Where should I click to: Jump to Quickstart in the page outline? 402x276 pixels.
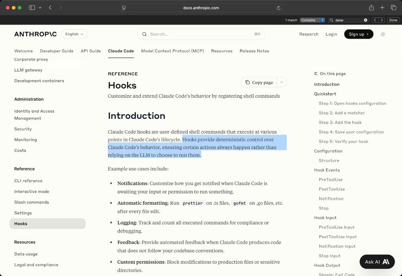pos(325,94)
